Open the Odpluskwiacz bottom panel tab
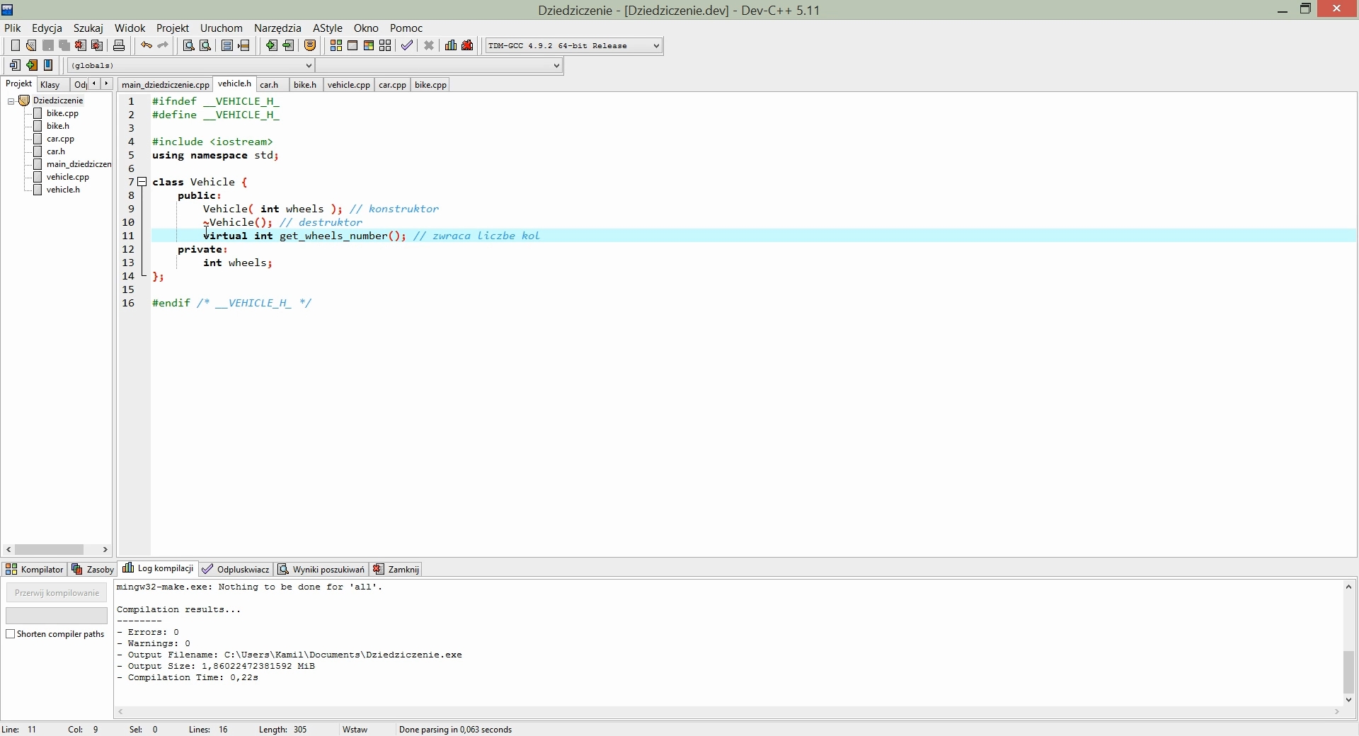1359x736 pixels. point(236,570)
